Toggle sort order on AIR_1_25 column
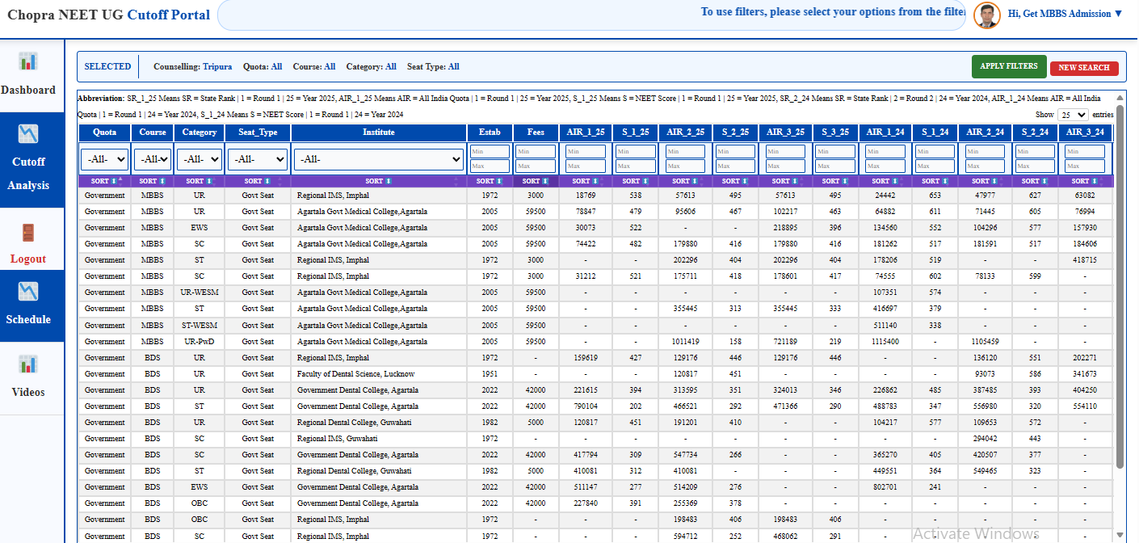1139x543 pixels. coord(586,181)
